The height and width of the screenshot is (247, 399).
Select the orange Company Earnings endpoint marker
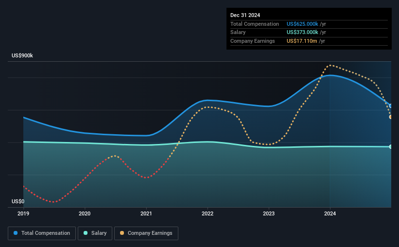point(391,117)
